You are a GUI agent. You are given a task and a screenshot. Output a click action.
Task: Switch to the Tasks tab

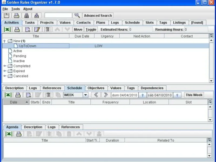30,23
